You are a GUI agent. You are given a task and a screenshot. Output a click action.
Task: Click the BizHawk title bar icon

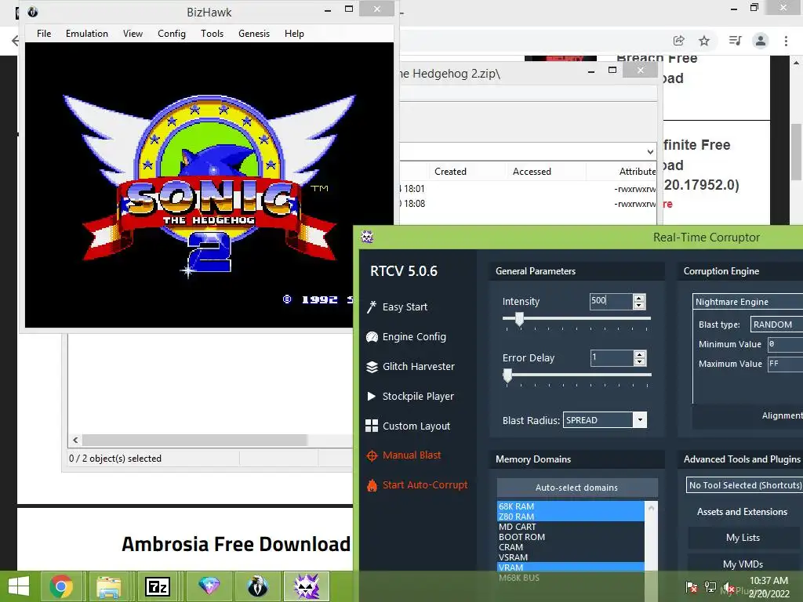coord(33,12)
